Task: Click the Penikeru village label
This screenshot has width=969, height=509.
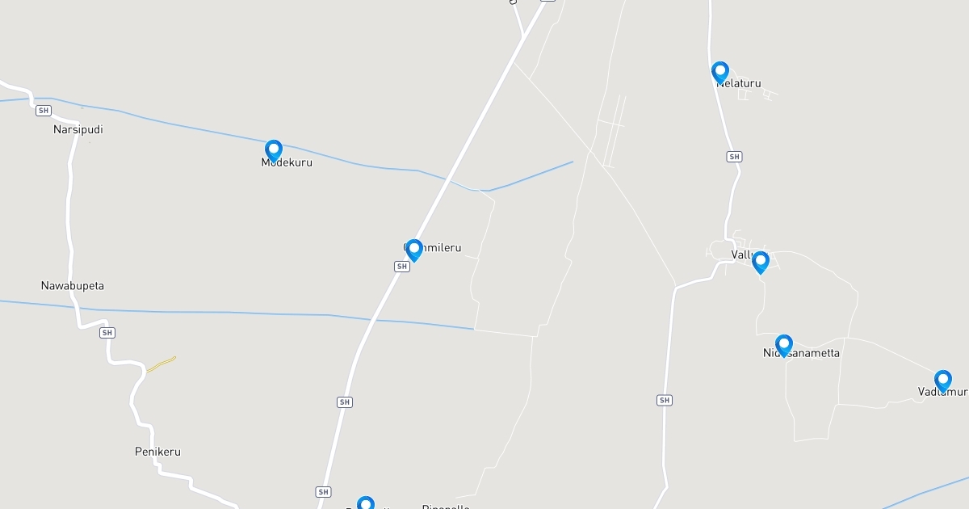Action: (157, 452)
